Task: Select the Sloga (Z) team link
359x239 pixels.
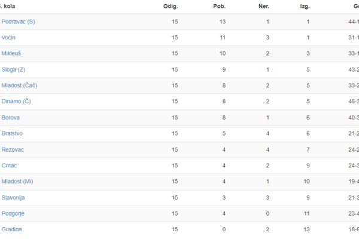Action: [x=13, y=69]
